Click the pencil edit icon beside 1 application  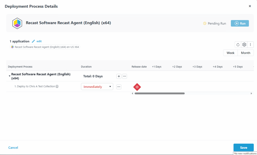(x=34, y=41)
